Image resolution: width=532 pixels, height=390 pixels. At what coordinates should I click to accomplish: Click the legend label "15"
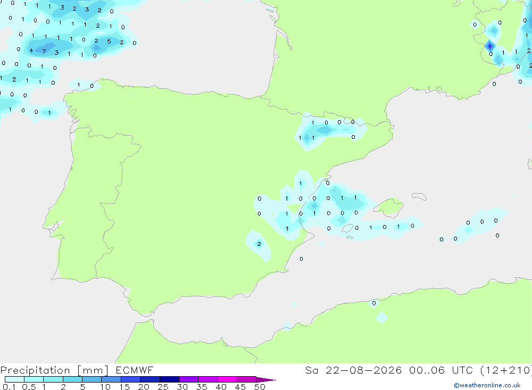(124, 387)
